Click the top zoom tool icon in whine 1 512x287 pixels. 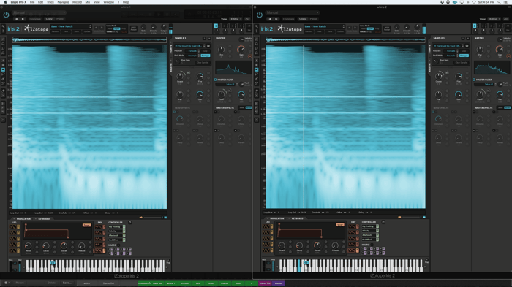(x=3, y=39)
